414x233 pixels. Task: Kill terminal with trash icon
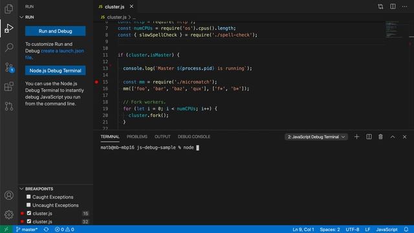[380, 137]
